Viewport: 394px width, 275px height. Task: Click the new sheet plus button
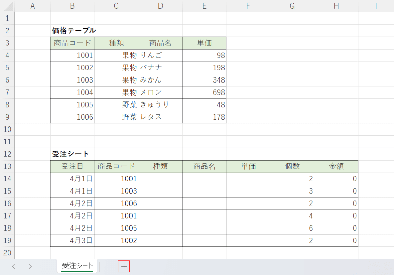pos(124,266)
